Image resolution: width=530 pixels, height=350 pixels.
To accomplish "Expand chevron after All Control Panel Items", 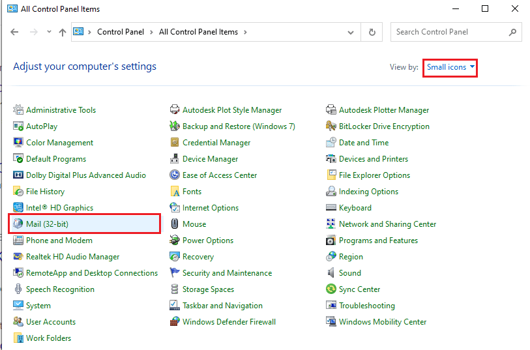I will click(245, 32).
